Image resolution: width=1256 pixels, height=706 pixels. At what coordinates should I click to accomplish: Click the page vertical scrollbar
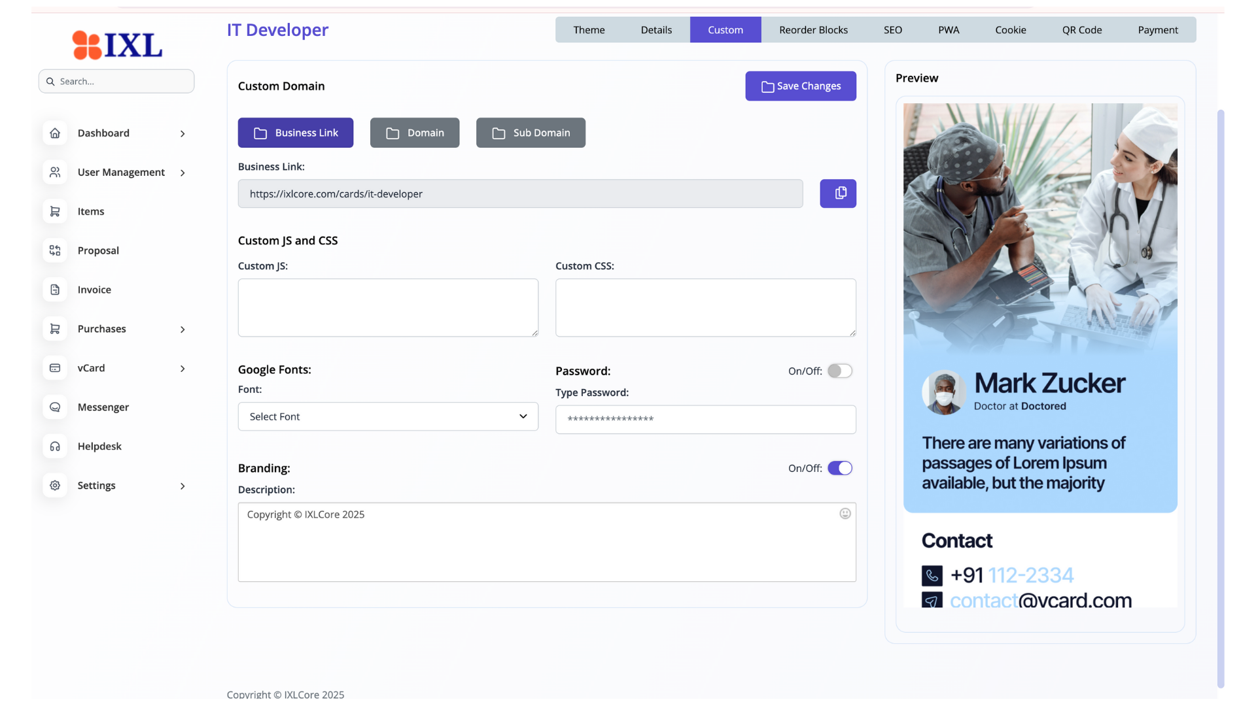[1221, 399]
